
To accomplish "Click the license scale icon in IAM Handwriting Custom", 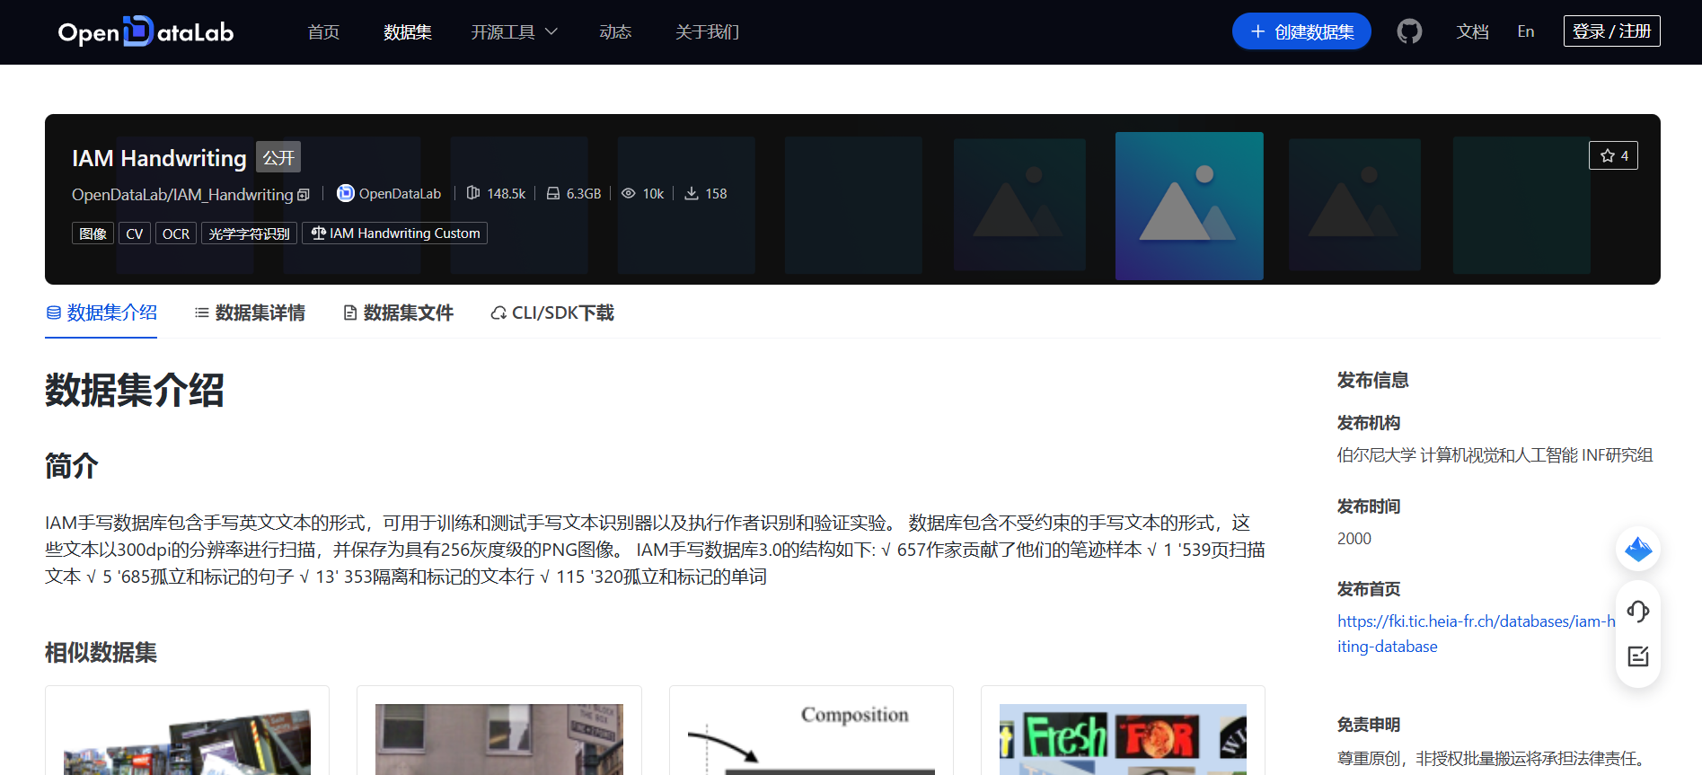I will point(318,233).
